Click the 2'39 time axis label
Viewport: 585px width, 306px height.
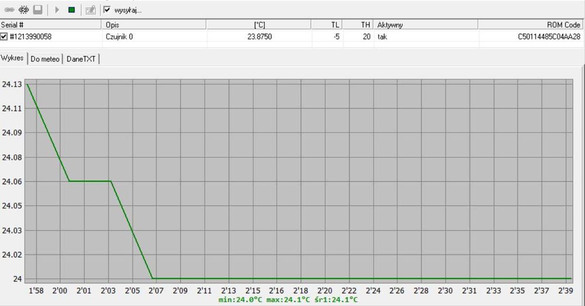(566, 290)
